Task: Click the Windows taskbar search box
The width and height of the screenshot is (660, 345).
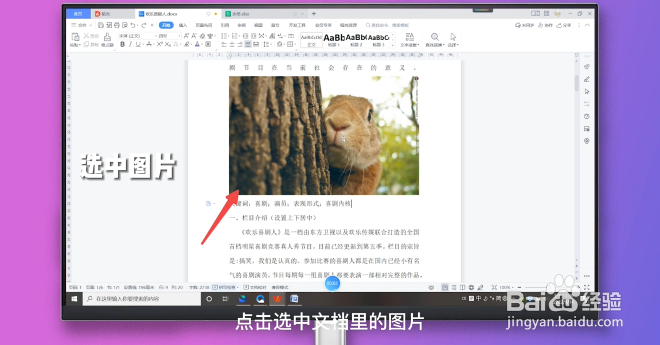Action: point(142,299)
